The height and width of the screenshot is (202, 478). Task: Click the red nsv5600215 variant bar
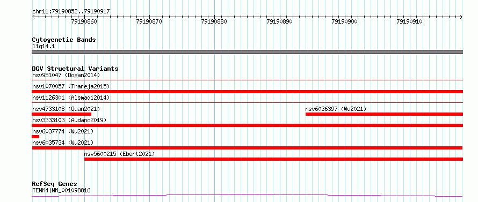click(x=274, y=159)
